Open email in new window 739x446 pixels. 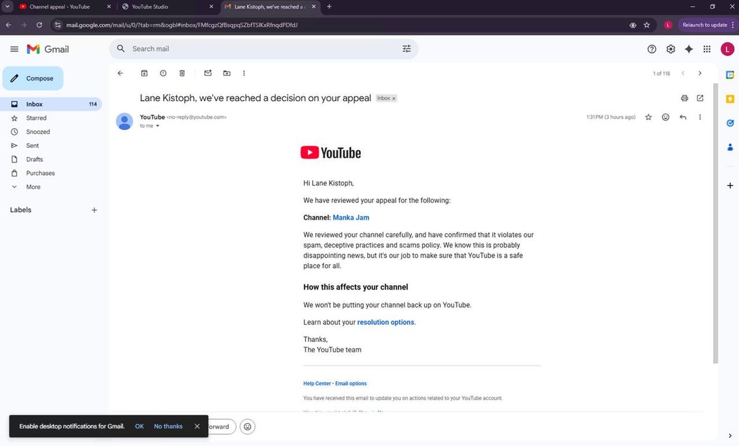tap(700, 98)
